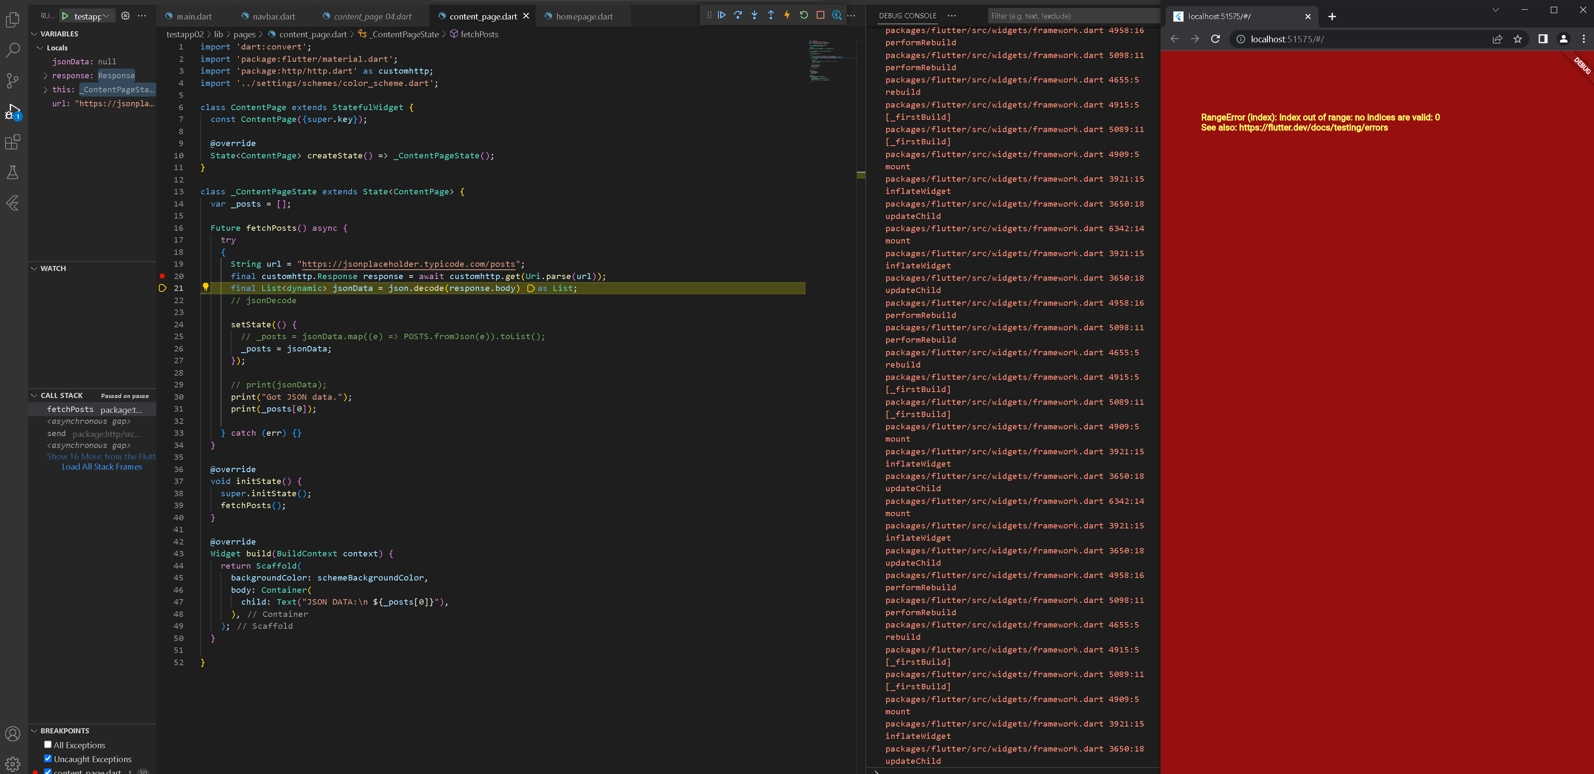
Task: Toggle the content_page.dart breakpoint checkbox
Action: point(49,771)
